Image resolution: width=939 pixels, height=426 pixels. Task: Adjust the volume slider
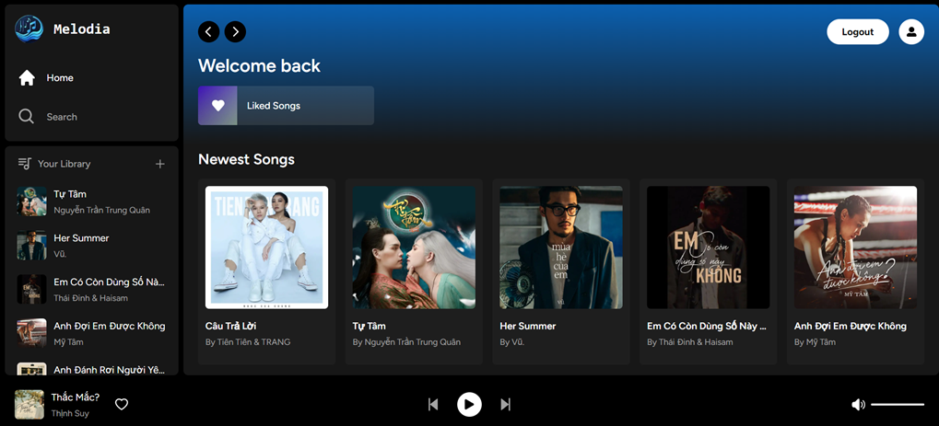[x=898, y=405]
